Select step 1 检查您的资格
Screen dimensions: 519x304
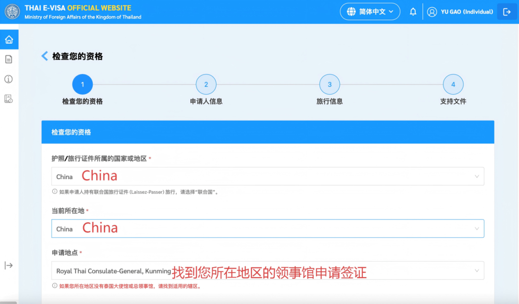tap(82, 85)
